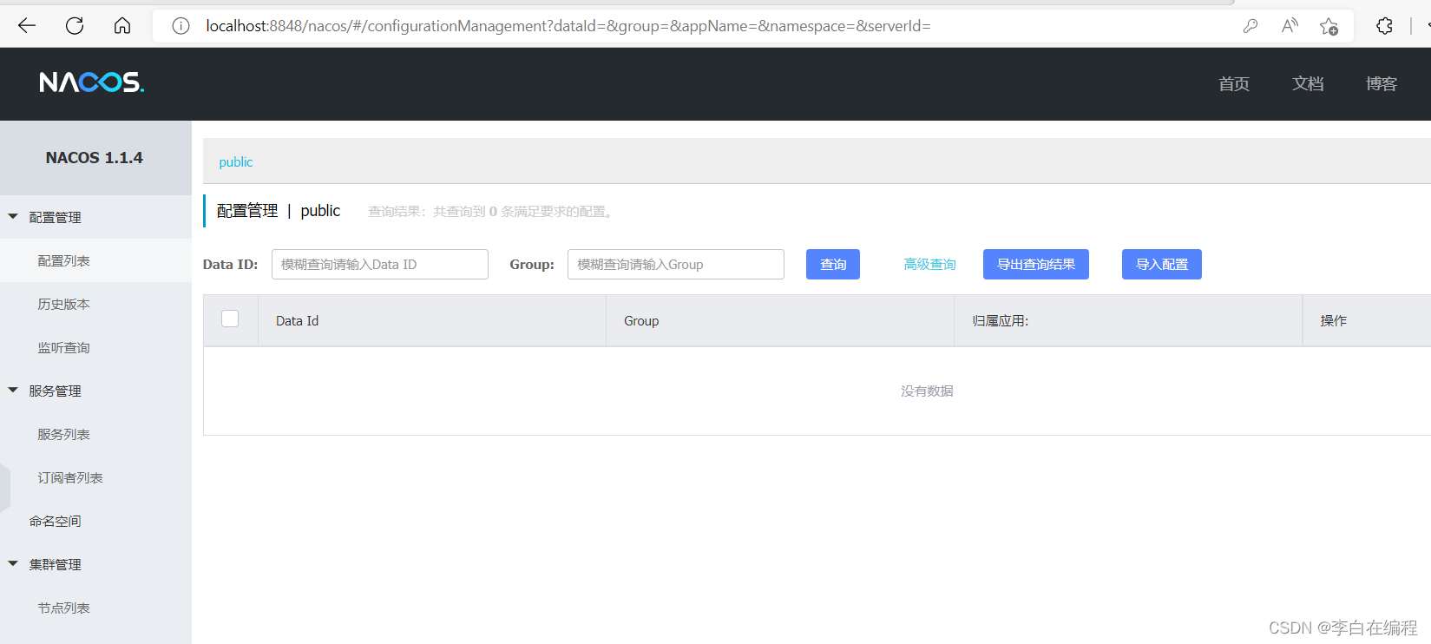Switch to the public namespace tab
This screenshot has width=1431, height=644.
[x=236, y=162]
